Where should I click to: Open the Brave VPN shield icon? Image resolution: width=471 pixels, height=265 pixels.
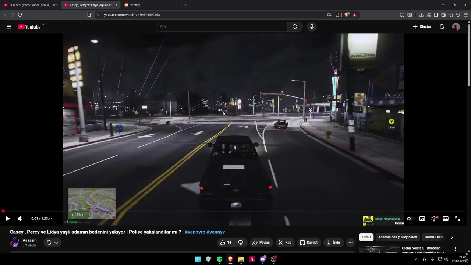click(x=458, y=15)
